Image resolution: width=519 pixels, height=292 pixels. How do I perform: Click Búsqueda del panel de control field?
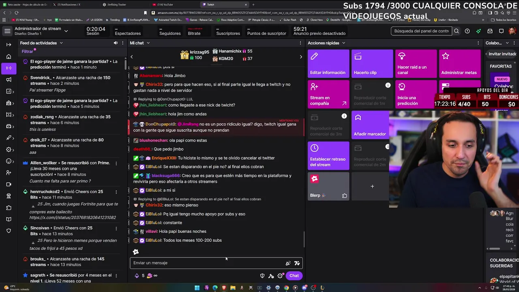[x=421, y=31]
